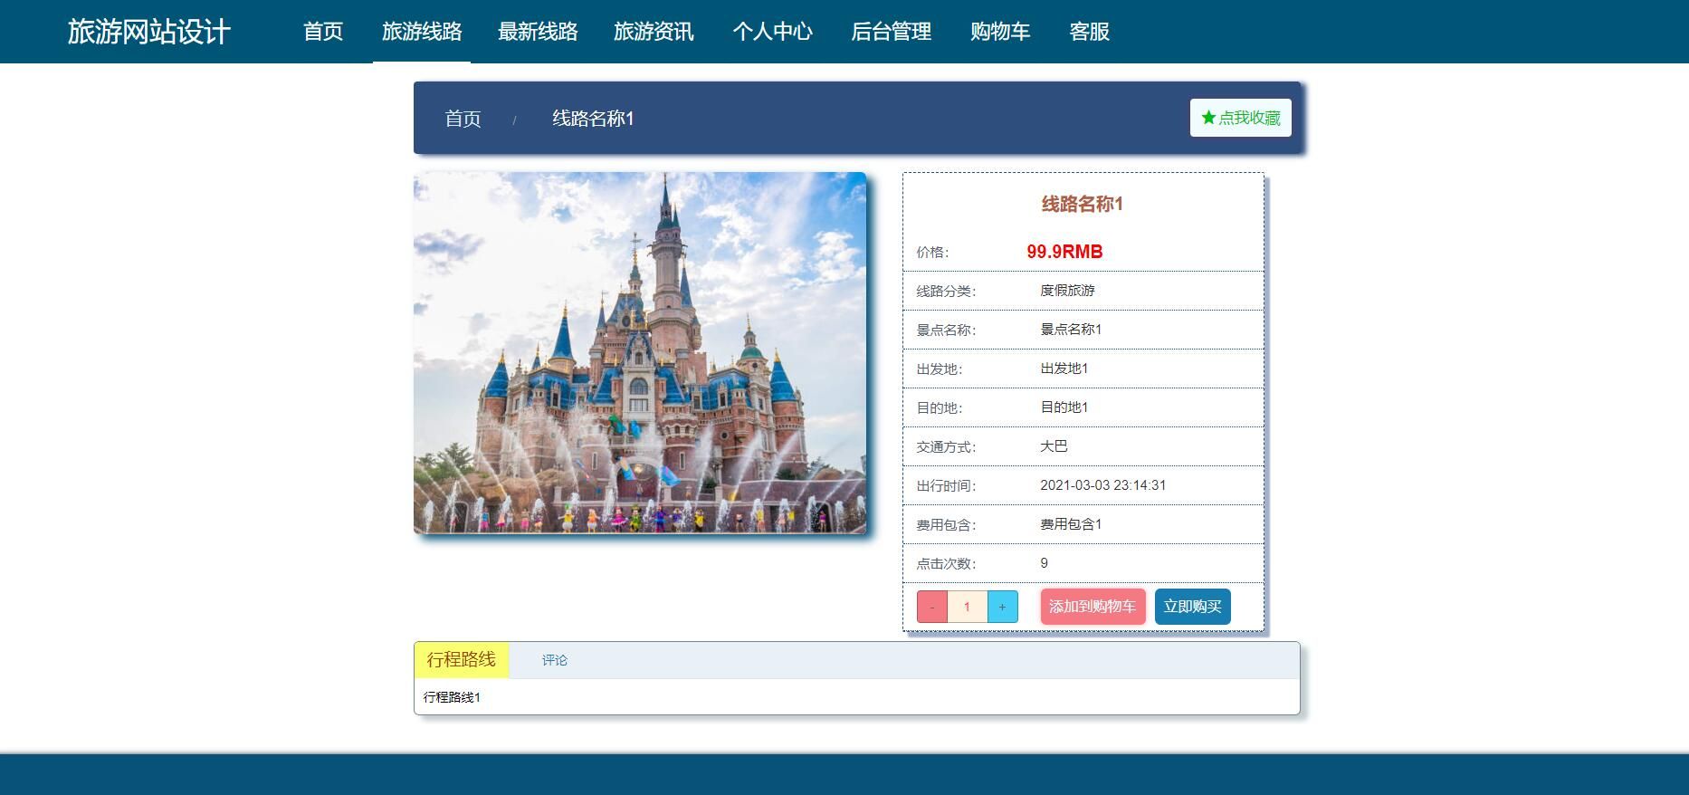Click the 线路名称1 title in details card
This screenshot has height=795, width=1689.
point(1083,205)
